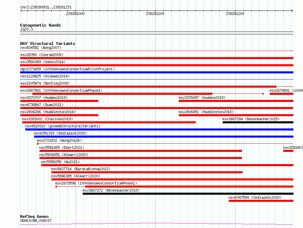303x228 pixels.
Task: Click the chr2:239280931..239281271 region label
Action: click(x=46, y=7)
